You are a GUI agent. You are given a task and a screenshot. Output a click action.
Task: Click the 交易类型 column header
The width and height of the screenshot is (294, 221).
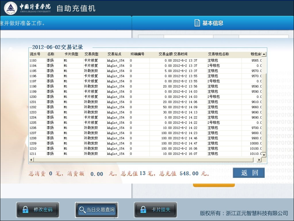(91, 54)
